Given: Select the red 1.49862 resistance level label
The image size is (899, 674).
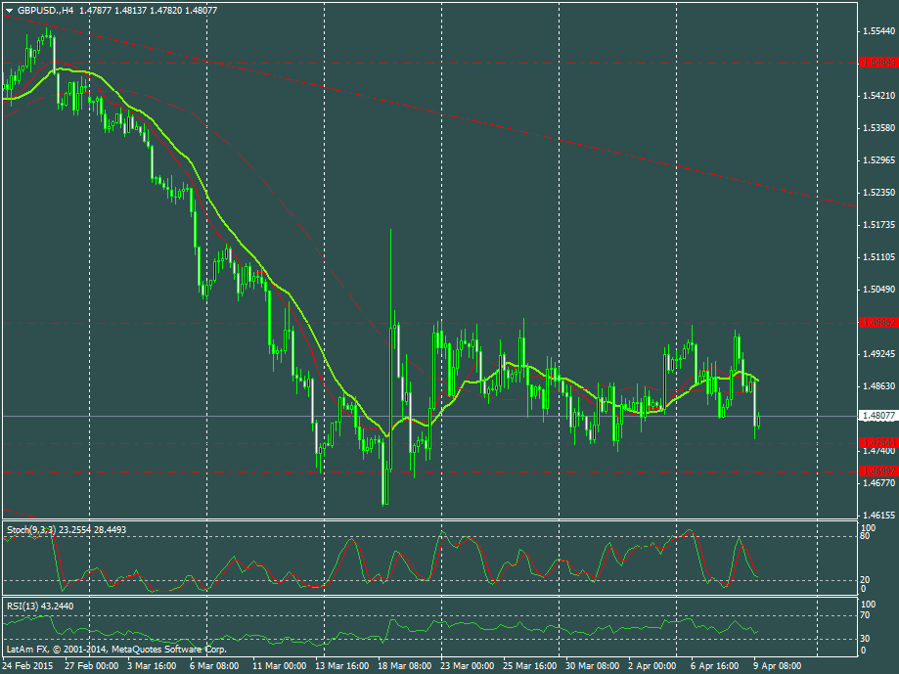Looking at the screenshot, I should click(876, 322).
